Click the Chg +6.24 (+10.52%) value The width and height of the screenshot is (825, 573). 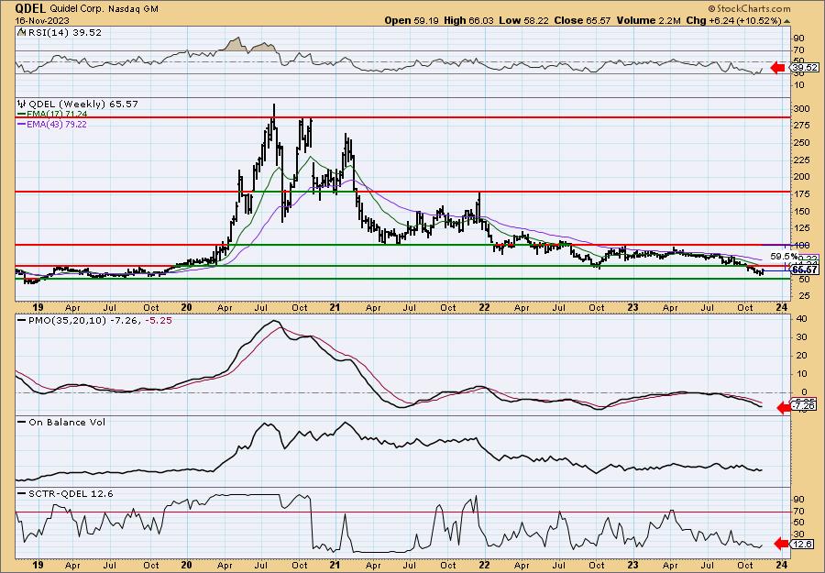(734, 20)
